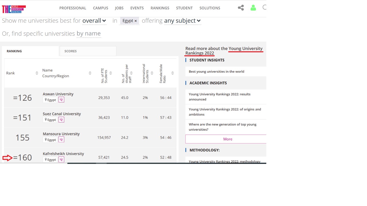Expand the 'any subject' dropdown

182,21
